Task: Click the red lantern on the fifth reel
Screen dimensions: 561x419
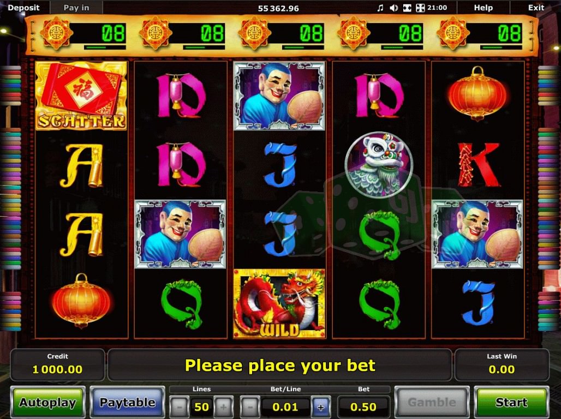Action: (478, 94)
